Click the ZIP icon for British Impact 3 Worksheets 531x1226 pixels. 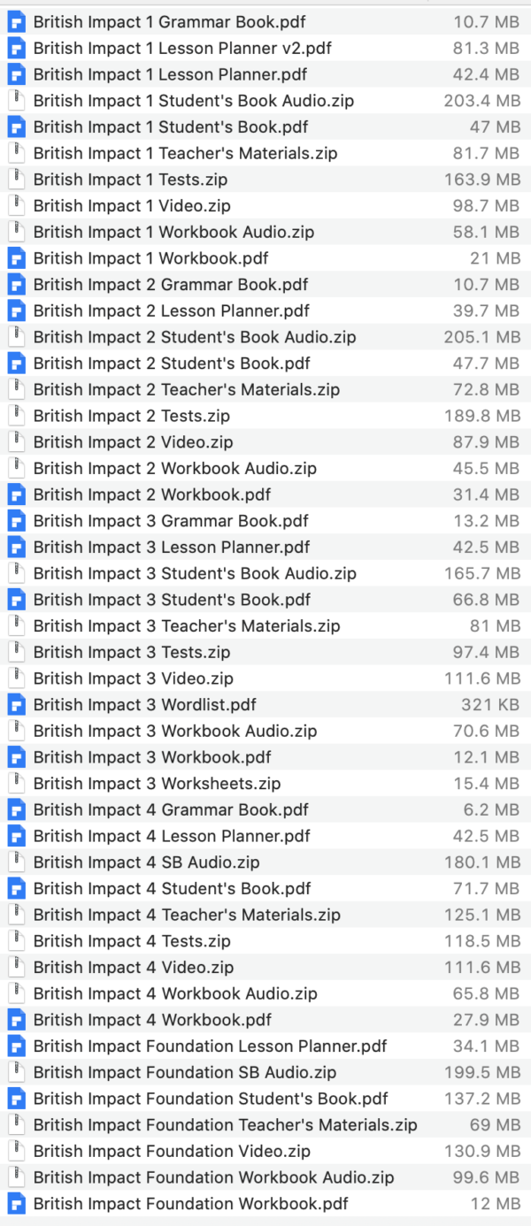[18, 783]
